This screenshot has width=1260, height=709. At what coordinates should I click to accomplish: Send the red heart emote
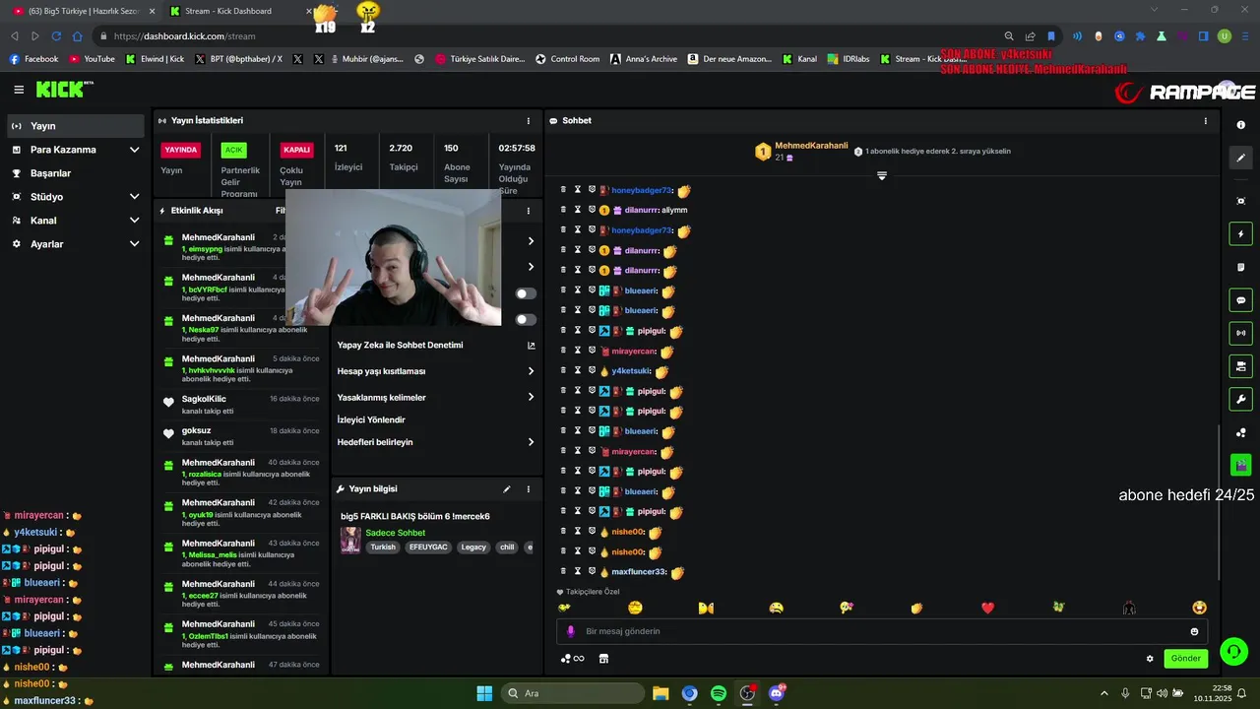pos(987,609)
